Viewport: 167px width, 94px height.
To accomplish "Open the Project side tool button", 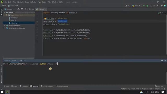I will pyautogui.click(x=2, y=12).
